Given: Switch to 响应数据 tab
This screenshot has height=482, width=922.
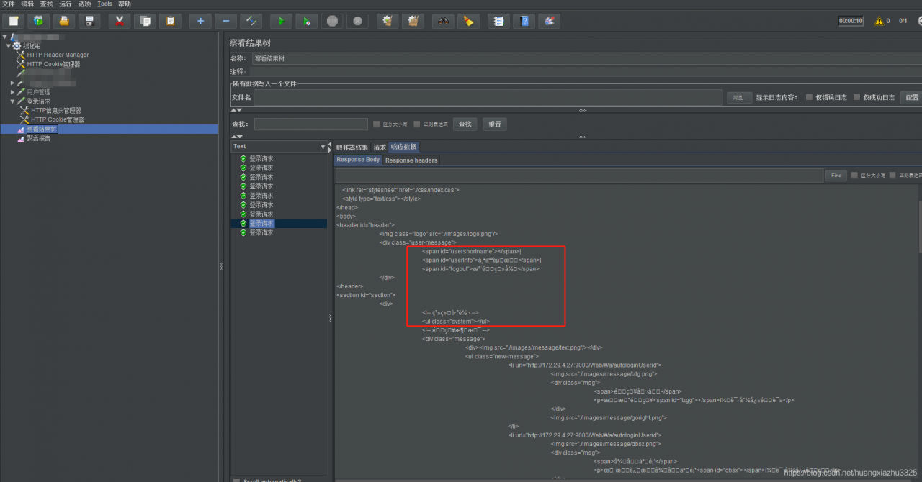Looking at the screenshot, I should tap(403, 147).
